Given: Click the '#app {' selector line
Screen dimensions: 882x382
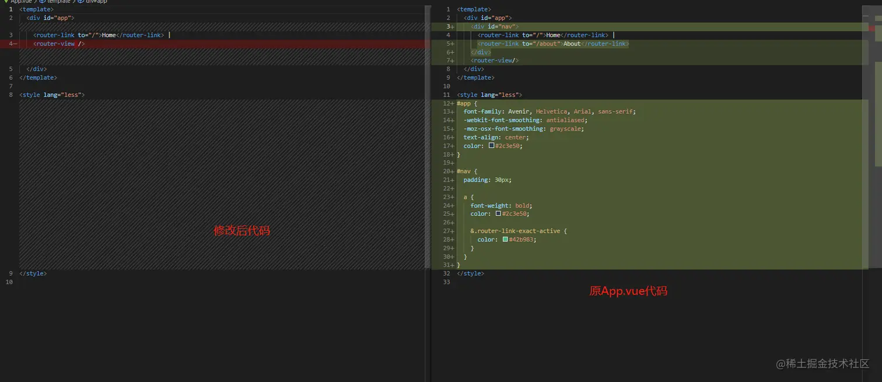Looking at the screenshot, I should pos(467,103).
